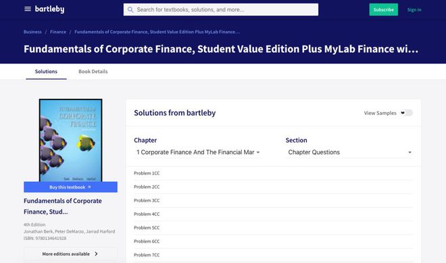Expand More editions available
This screenshot has height=263, width=446.
(x=70, y=254)
